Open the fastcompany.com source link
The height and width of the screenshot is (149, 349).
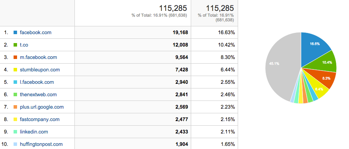40,119
